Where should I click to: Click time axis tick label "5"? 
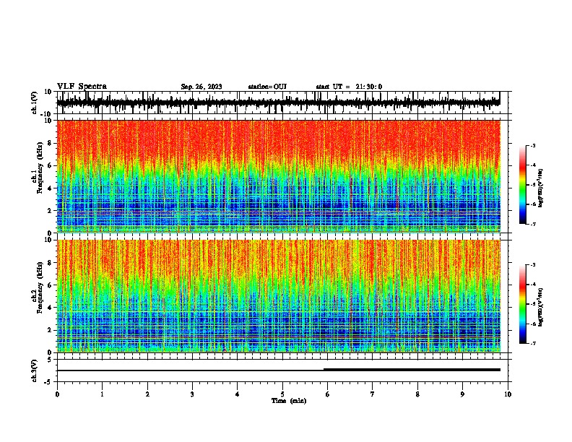pyautogui.click(x=282, y=394)
